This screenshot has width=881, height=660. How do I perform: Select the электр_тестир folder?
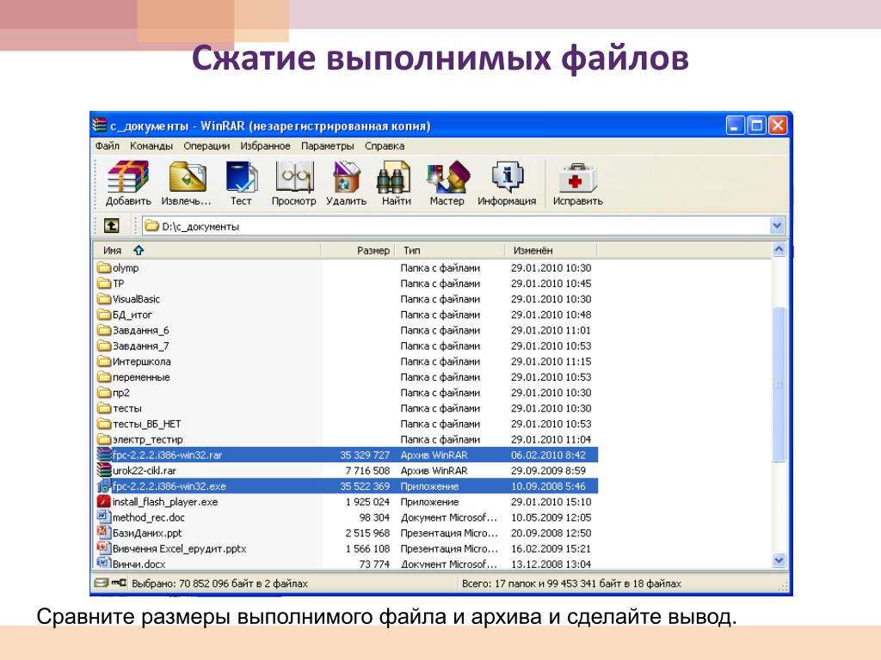(x=140, y=439)
